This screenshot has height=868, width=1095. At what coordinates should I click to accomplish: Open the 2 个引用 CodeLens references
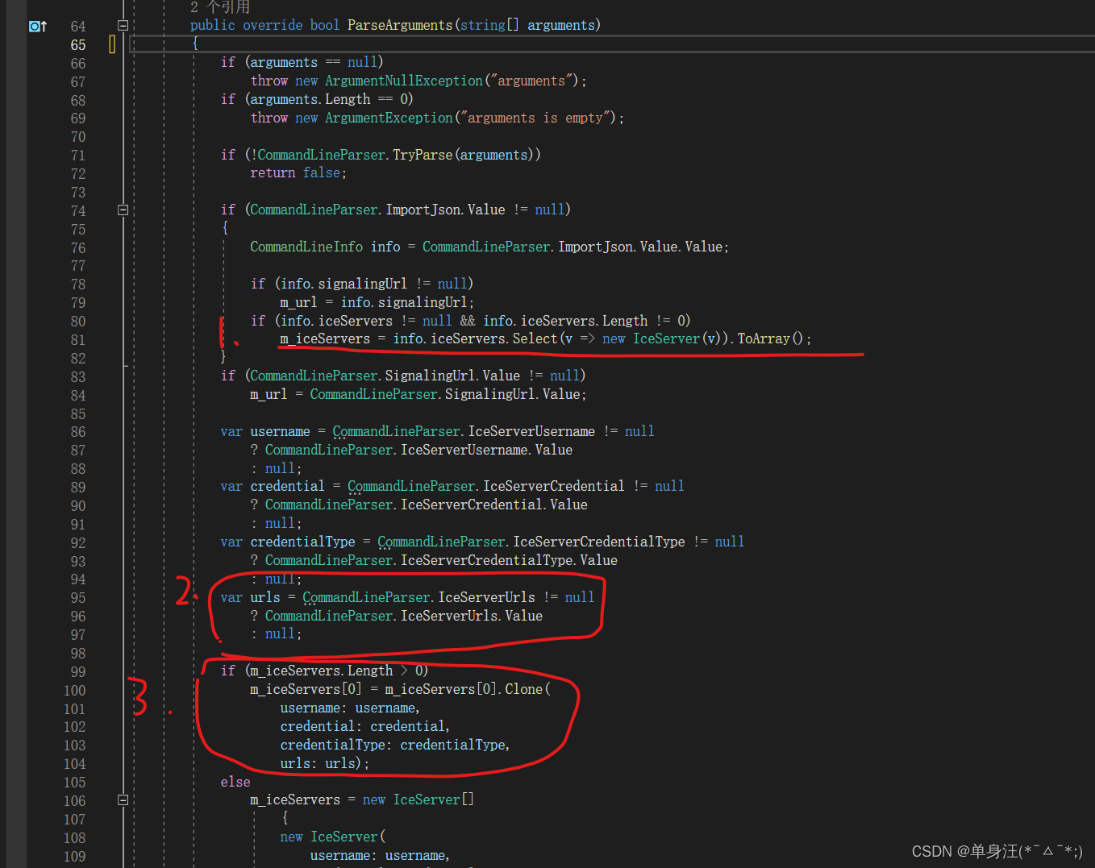pyautogui.click(x=220, y=6)
